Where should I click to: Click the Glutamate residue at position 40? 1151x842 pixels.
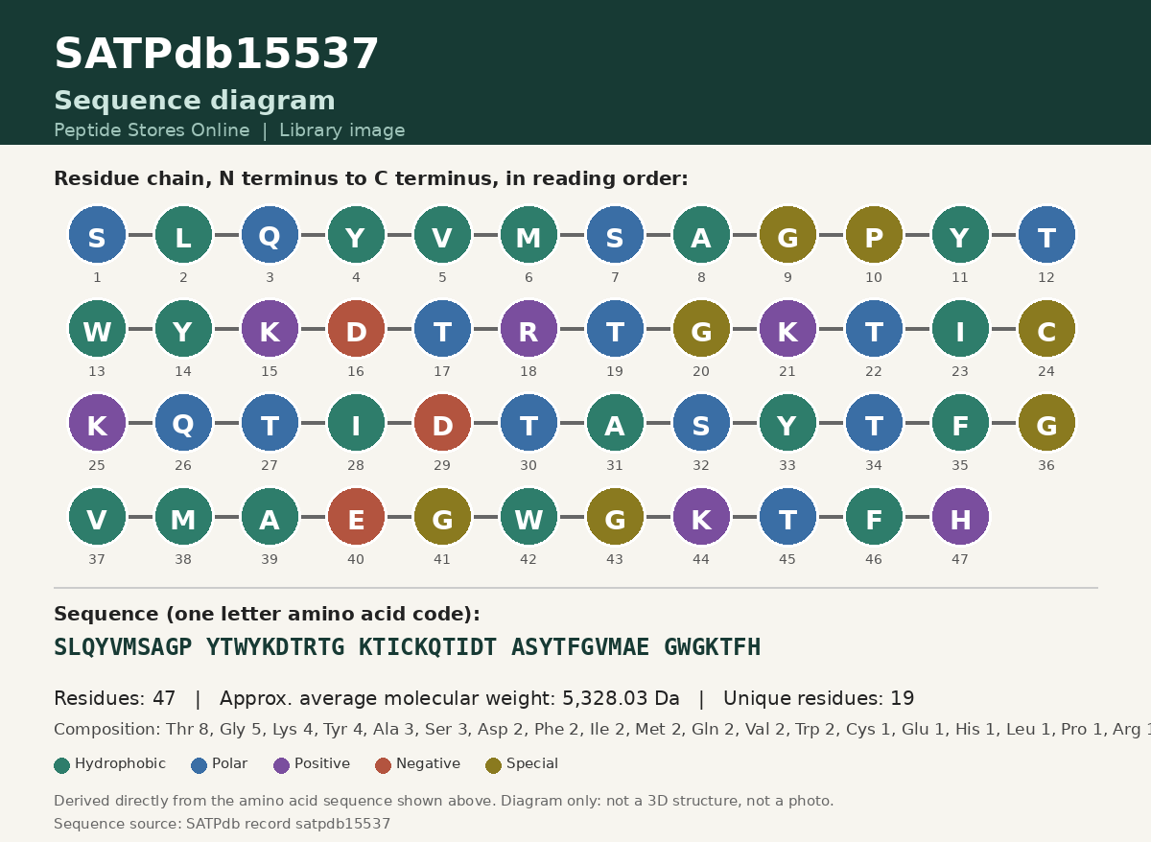[356, 516]
